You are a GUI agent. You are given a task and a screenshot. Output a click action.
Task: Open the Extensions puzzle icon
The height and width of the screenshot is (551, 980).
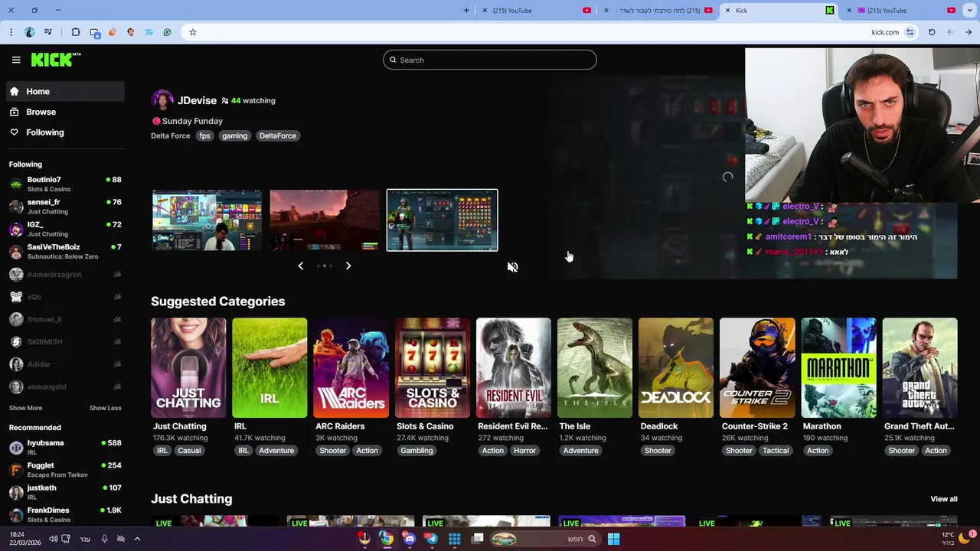click(76, 32)
